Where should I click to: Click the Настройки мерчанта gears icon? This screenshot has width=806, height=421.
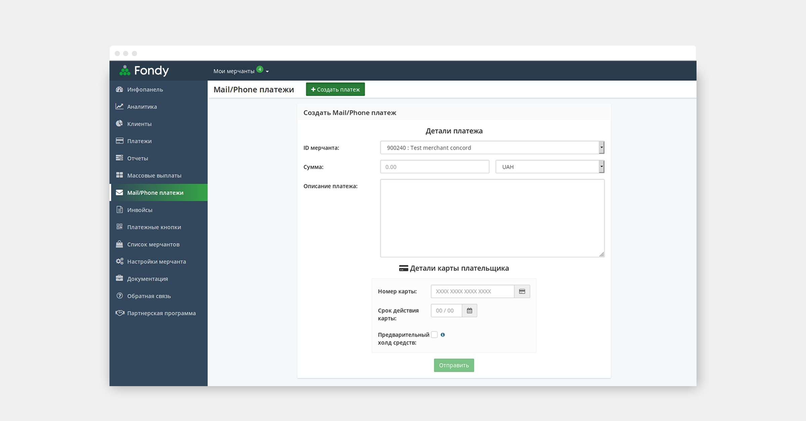click(120, 261)
